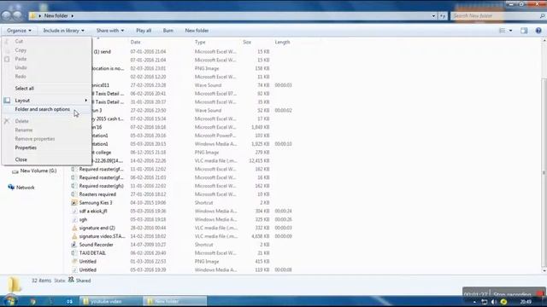547x307 pixels.
Task: Open the address bar history dropdown
Action: click(x=433, y=15)
